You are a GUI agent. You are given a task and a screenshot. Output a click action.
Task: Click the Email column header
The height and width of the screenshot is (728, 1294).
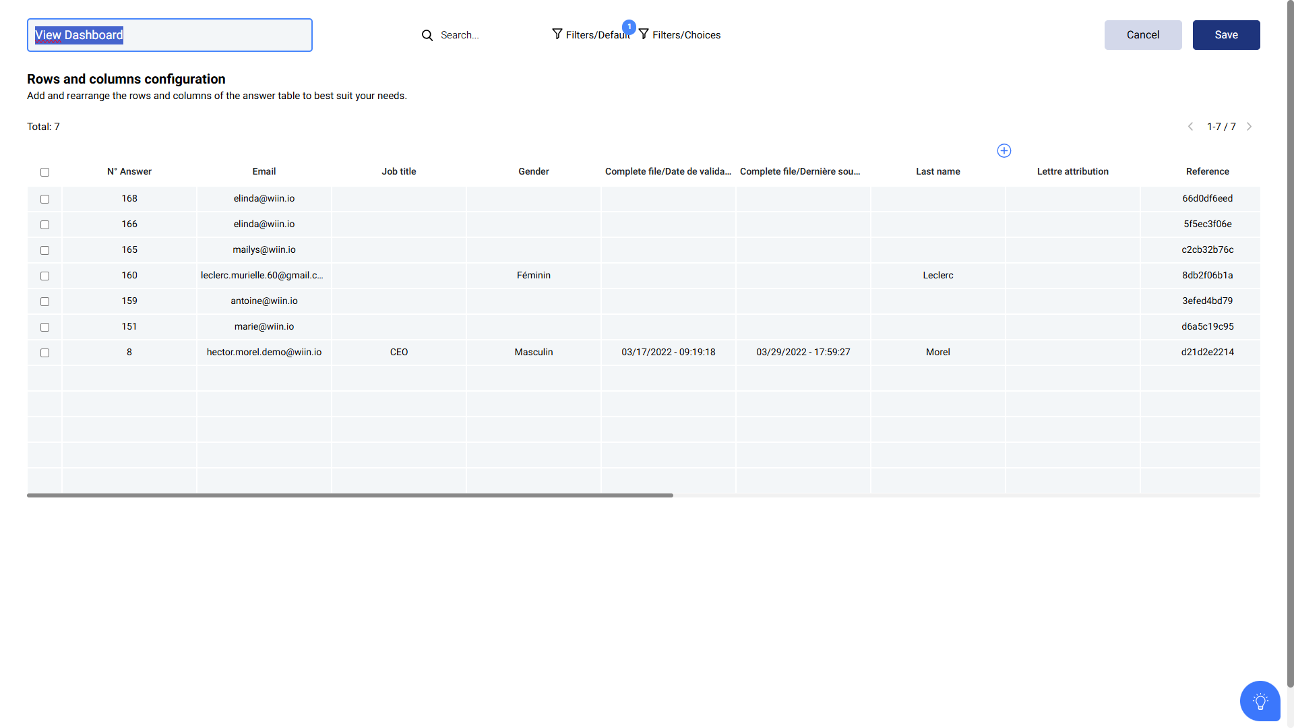point(264,172)
